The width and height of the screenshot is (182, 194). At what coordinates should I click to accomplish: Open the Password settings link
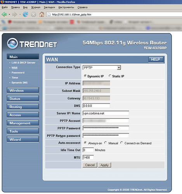coord(18,73)
